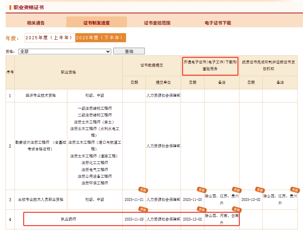The image size is (303, 230).
Task: Select the 证书制发进度 tab
Action: tap(96, 23)
